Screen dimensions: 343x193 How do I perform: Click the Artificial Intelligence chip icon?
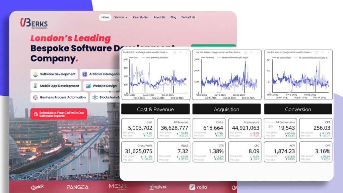click(x=85, y=74)
